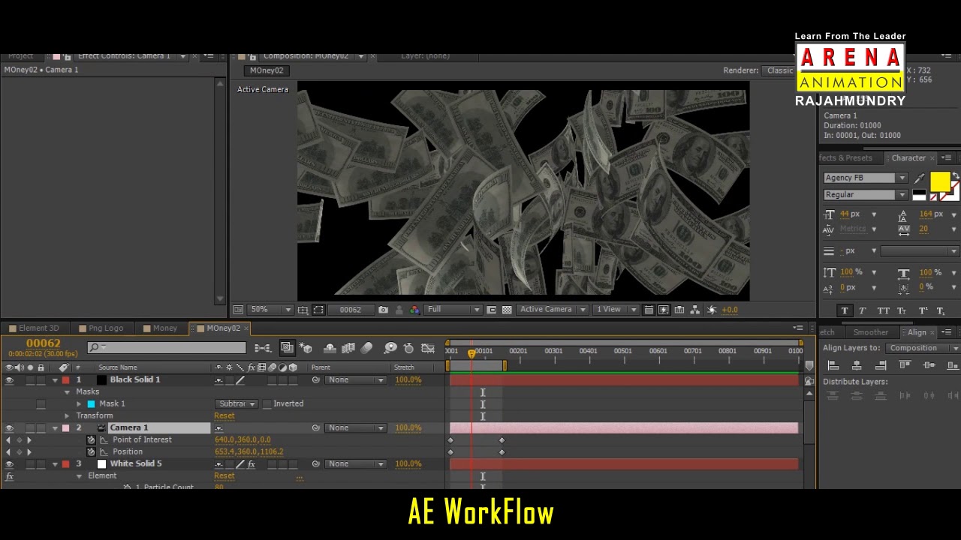Collapse the Masks group
The image size is (961, 540).
67,392
